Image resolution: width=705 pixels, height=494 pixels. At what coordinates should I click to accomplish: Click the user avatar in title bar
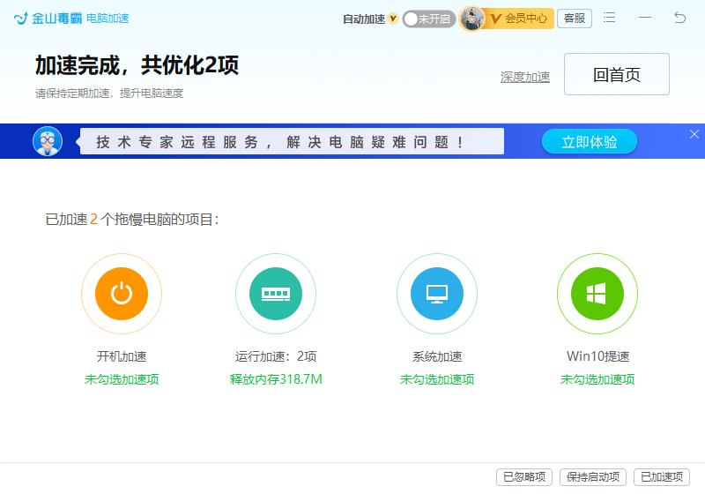click(473, 19)
